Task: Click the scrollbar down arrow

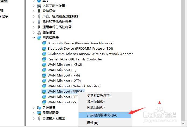Action: pyautogui.click(x=184, y=124)
